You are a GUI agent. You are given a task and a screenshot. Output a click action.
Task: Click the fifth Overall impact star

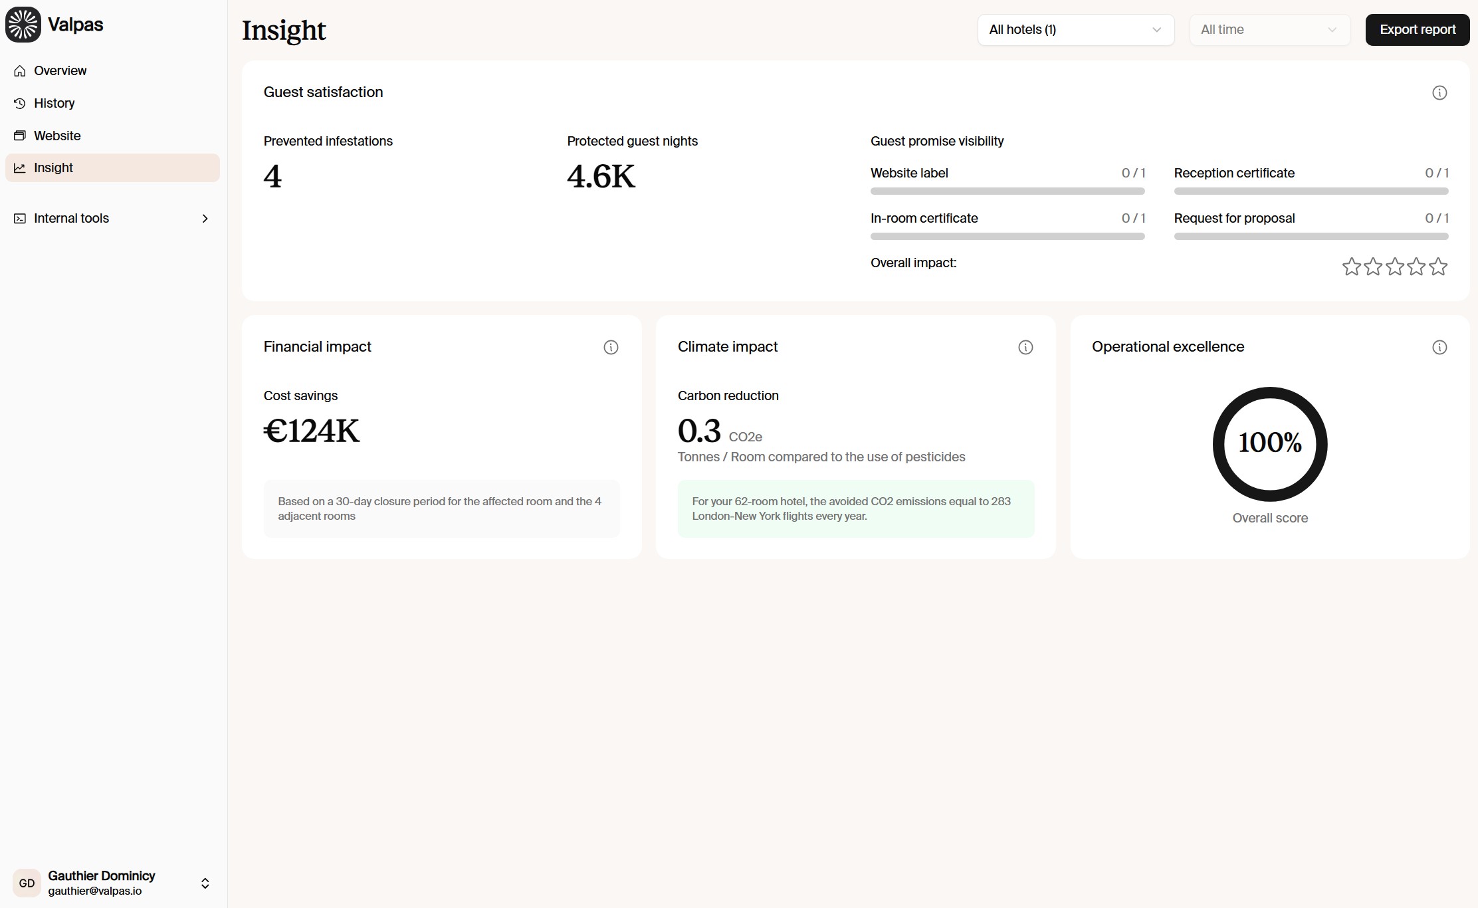tap(1437, 267)
